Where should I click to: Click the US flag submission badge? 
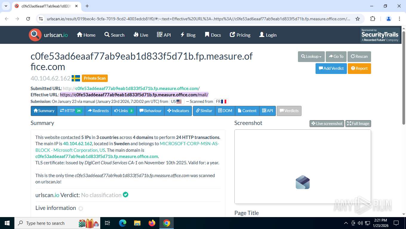coord(176,101)
